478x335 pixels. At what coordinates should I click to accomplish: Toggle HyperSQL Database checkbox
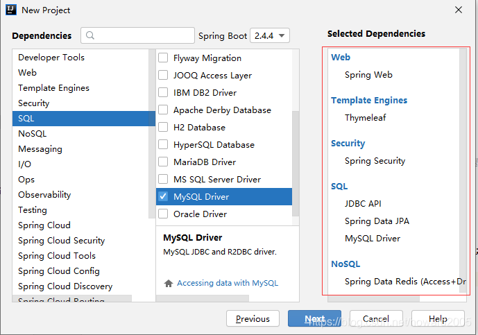click(163, 144)
